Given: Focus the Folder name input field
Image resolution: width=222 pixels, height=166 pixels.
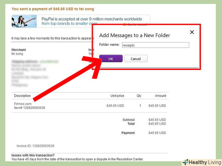Looking at the screenshot, I should pos(156,45).
